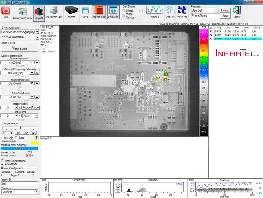Click the R button in CellShape group
The image size is (263, 198).
pyautogui.click(x=140, y=11)
